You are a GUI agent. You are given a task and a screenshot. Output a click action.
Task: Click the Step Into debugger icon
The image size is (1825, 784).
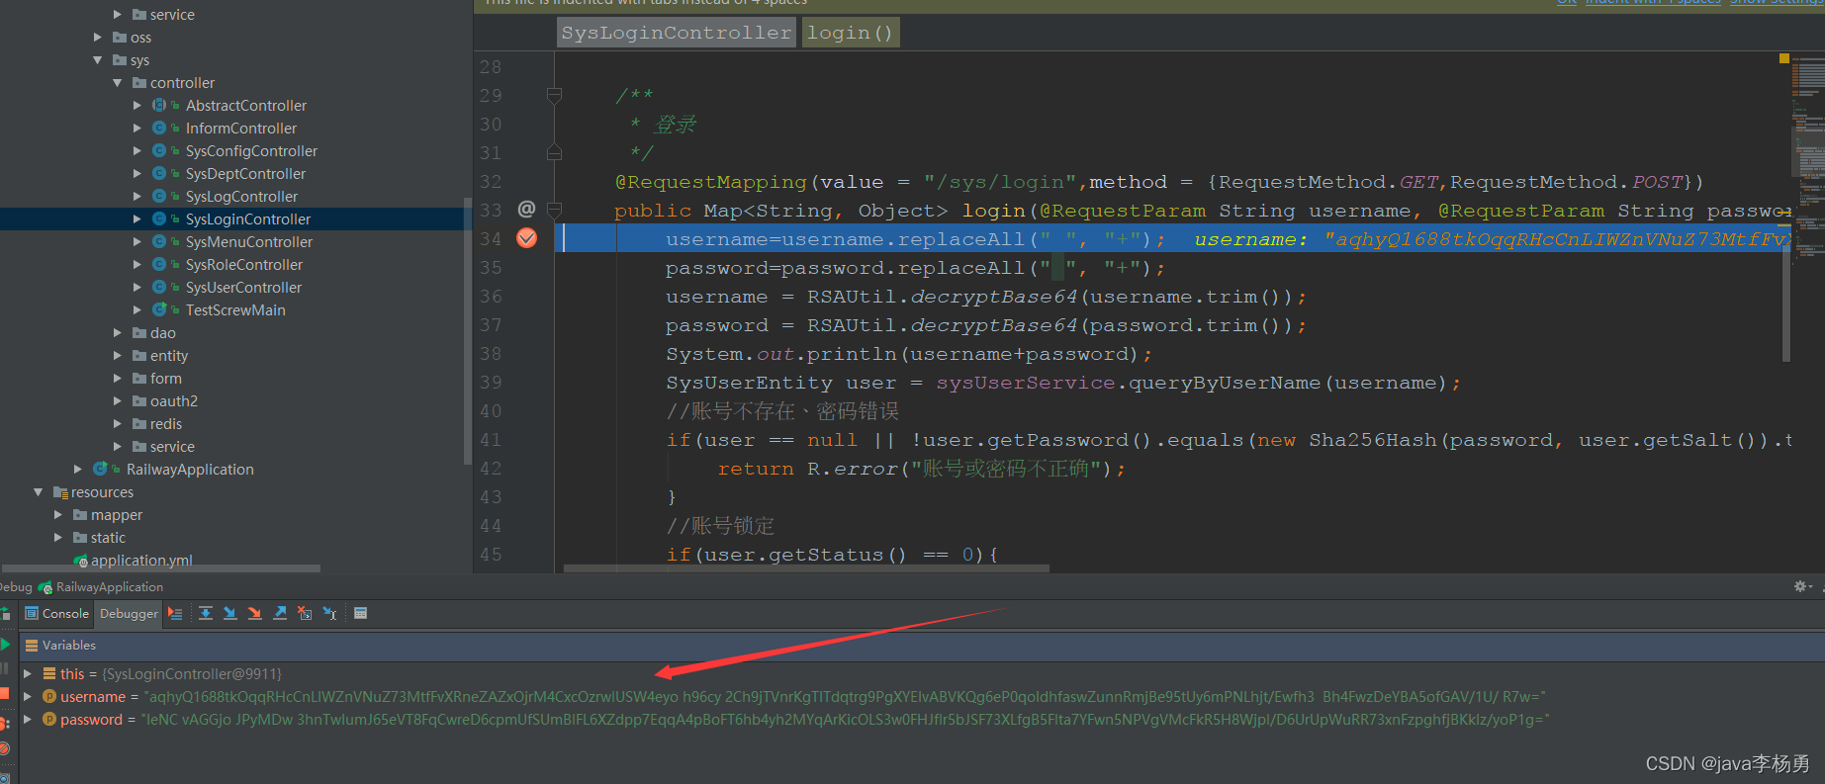pos(229,613)
